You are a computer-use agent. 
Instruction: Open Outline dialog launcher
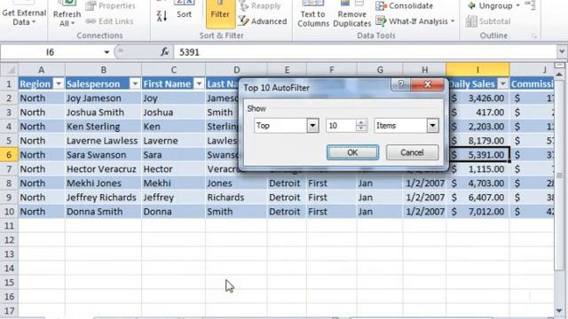click(x=534, y=35)
